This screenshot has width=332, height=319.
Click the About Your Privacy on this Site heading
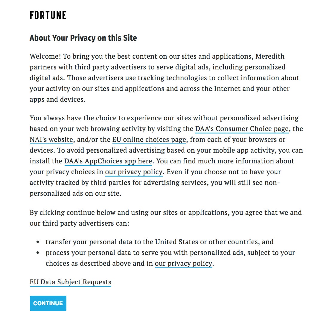tap(83, 38)
